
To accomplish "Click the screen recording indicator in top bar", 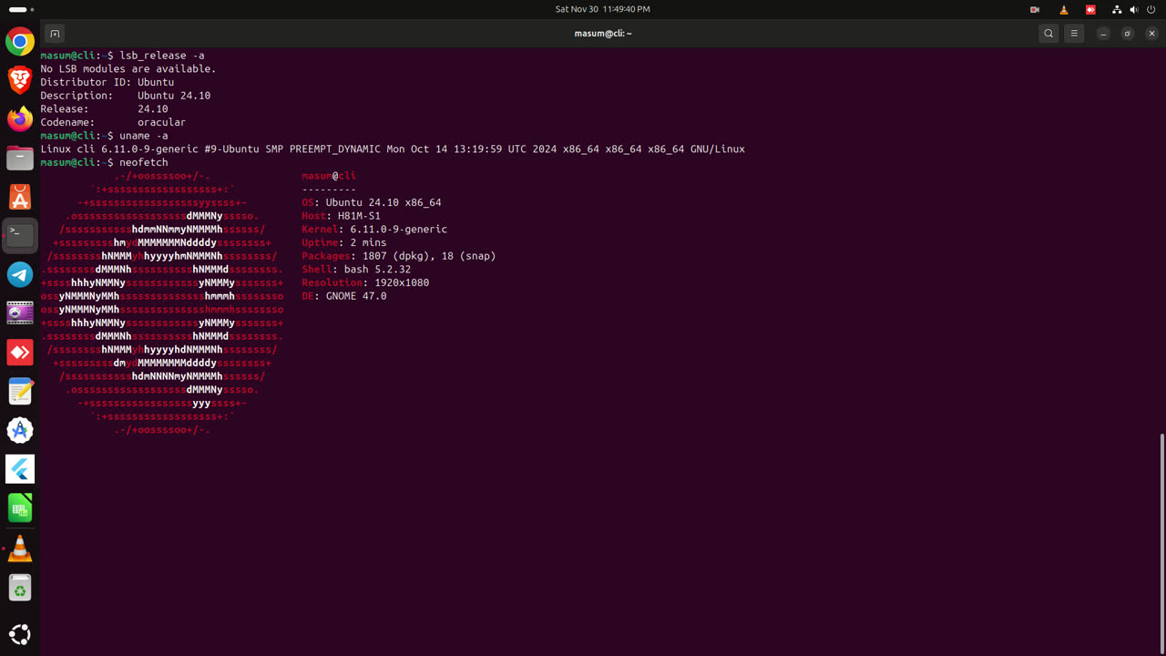I will pyautogui.click(x=1035, y=9).
